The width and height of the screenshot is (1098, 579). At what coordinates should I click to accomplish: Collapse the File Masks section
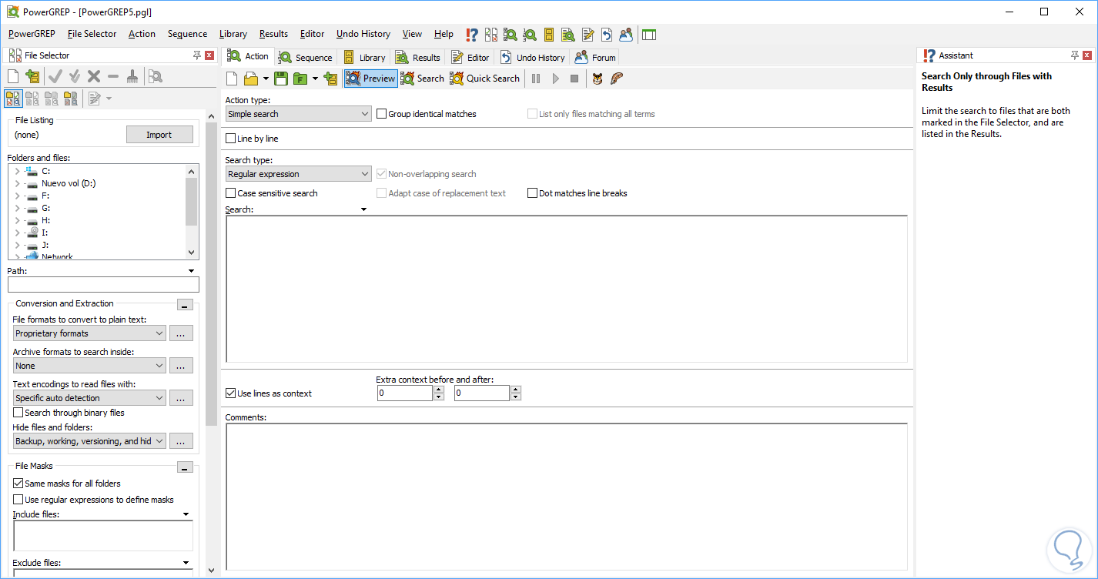click(184, 467)
